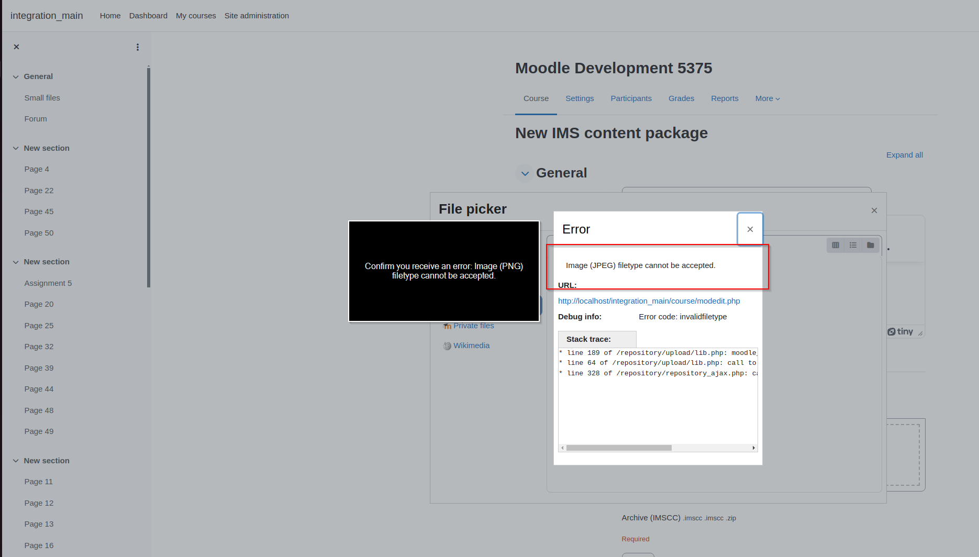This screenshot has width=979, height=557.
Task: Open the modedit.php URL link
Action: 649,301
